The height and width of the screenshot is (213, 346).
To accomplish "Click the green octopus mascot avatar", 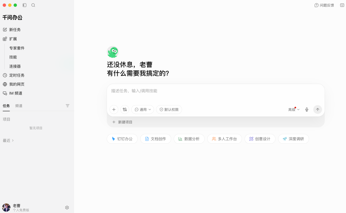I will pyautogui.click(x=113, y=52).
